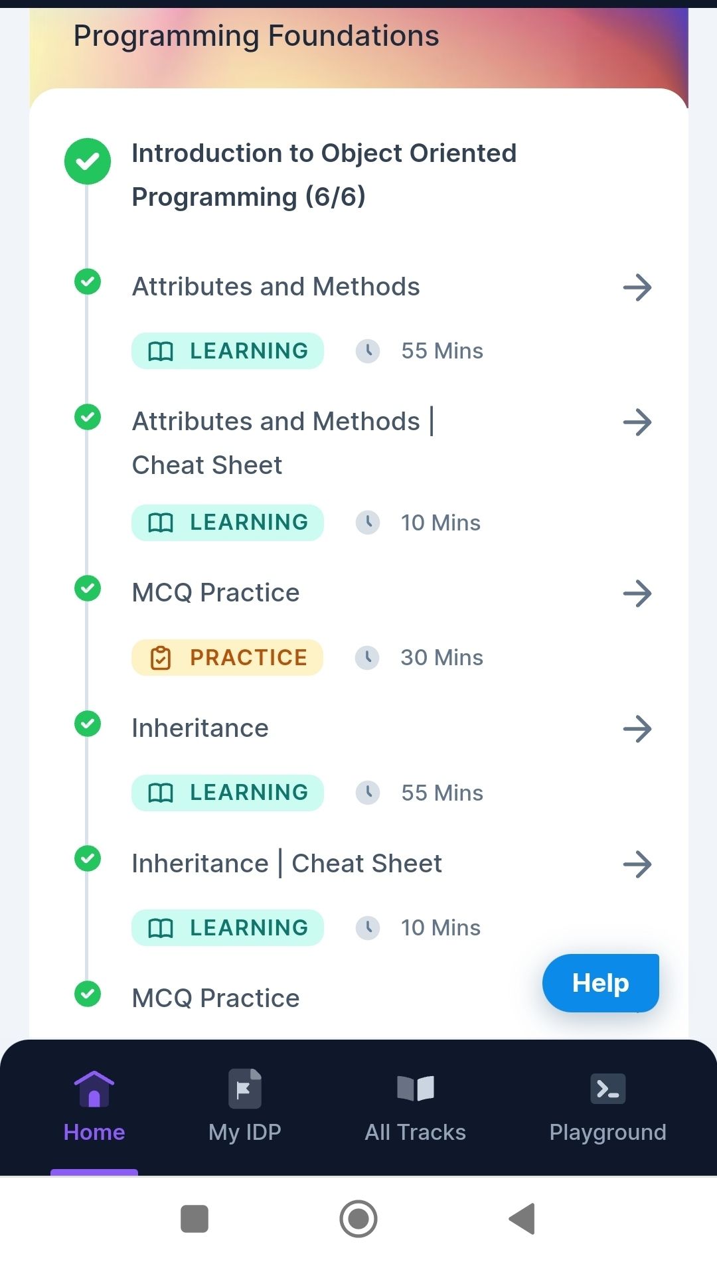Screen dimensions: 717x1262
Task: Switch to Playground tab label
Action: (608, 1133)
